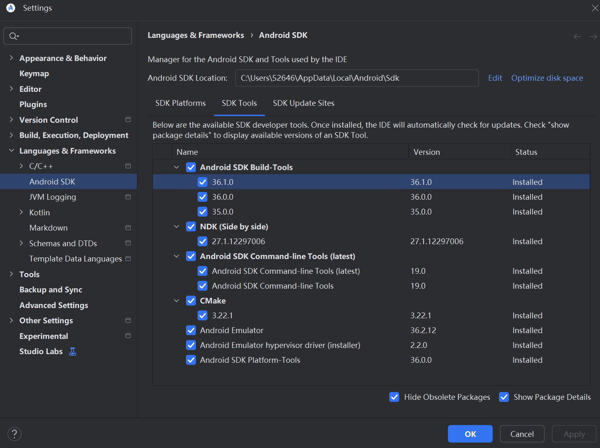Uncheck CMake 3.22.1 checkbox
Viewport: 600px width, 448px height.
pyautogui.click(x=202, y=315)
